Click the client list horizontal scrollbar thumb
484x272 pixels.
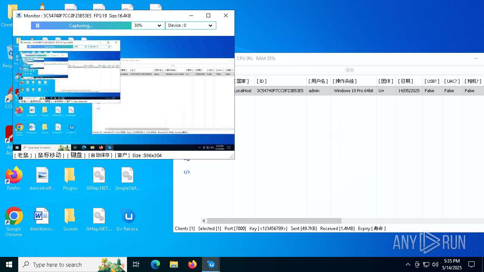pyautogui.click(x=274, y=221)
